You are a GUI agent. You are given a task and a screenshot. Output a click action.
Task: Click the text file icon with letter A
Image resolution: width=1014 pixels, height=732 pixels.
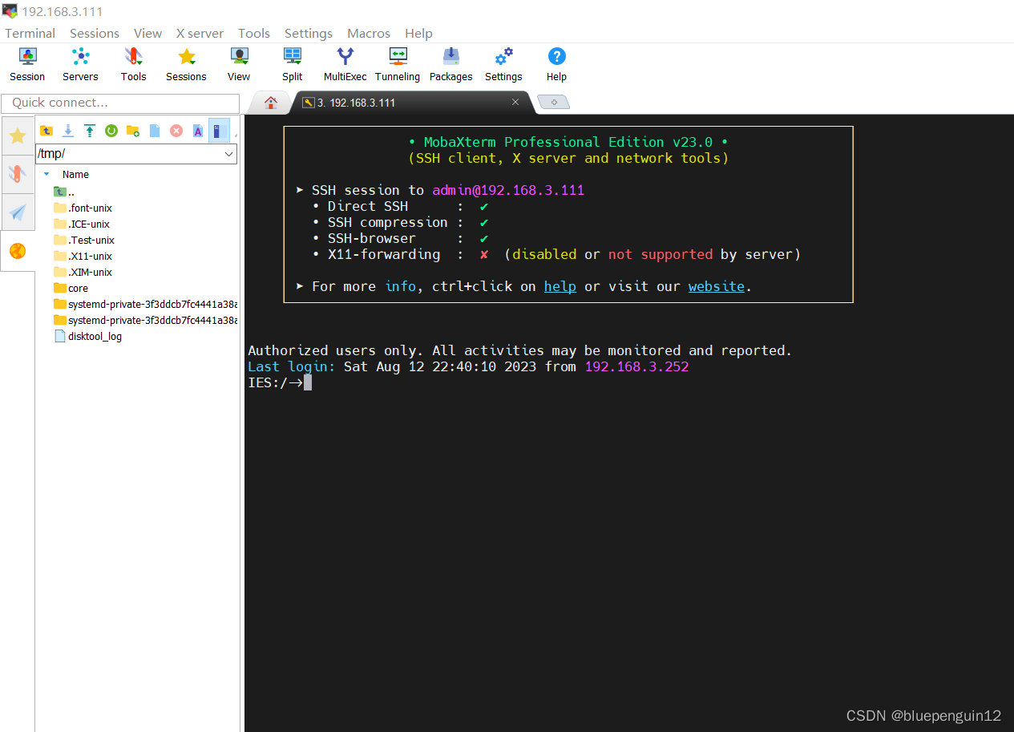[x=198, y=131]
